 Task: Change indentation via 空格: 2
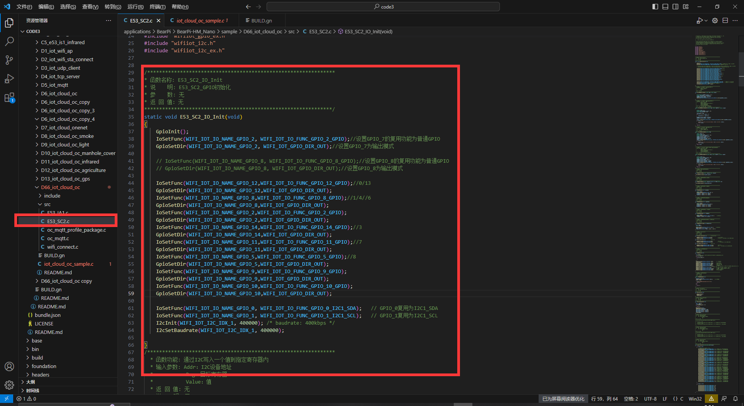pos(631,399)
